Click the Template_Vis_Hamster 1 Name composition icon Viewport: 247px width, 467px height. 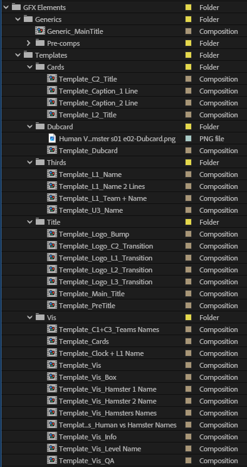coord(52,389)
